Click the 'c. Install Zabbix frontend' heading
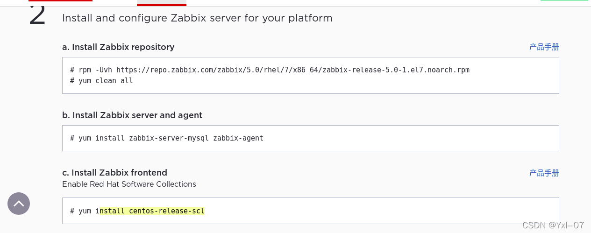The height and width of the screenshot is (233, 591). pos(114,173)
